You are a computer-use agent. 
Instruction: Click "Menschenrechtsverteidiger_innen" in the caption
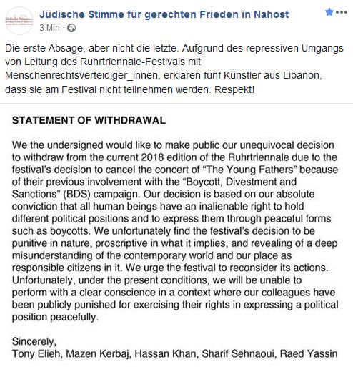(x=81, y=76)
